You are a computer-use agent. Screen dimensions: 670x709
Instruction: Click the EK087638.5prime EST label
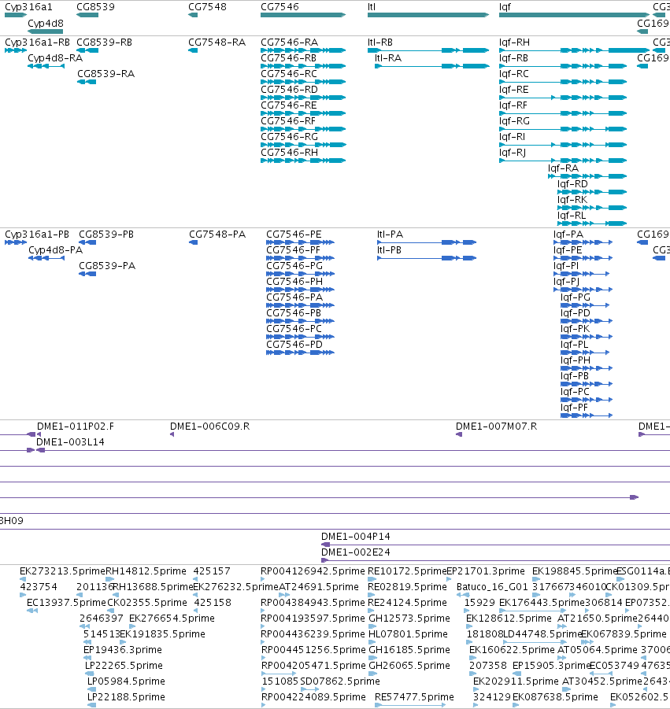click(x=555, y=696)
